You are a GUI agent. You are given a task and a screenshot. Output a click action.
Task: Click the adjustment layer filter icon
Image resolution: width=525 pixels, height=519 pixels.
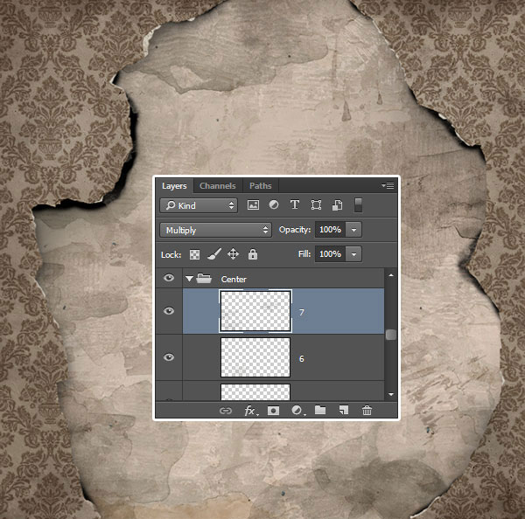(x=274, y=205)
